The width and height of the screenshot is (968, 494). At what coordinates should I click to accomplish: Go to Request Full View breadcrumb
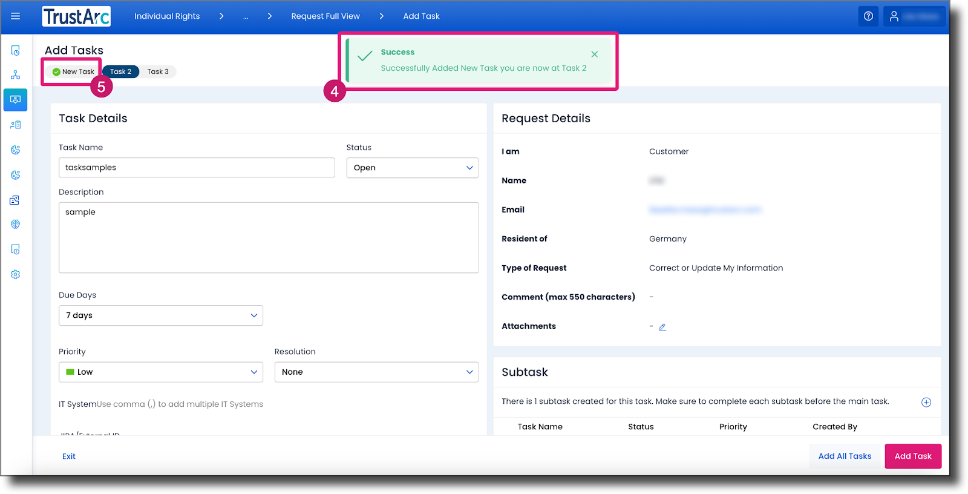pos(325,16)
